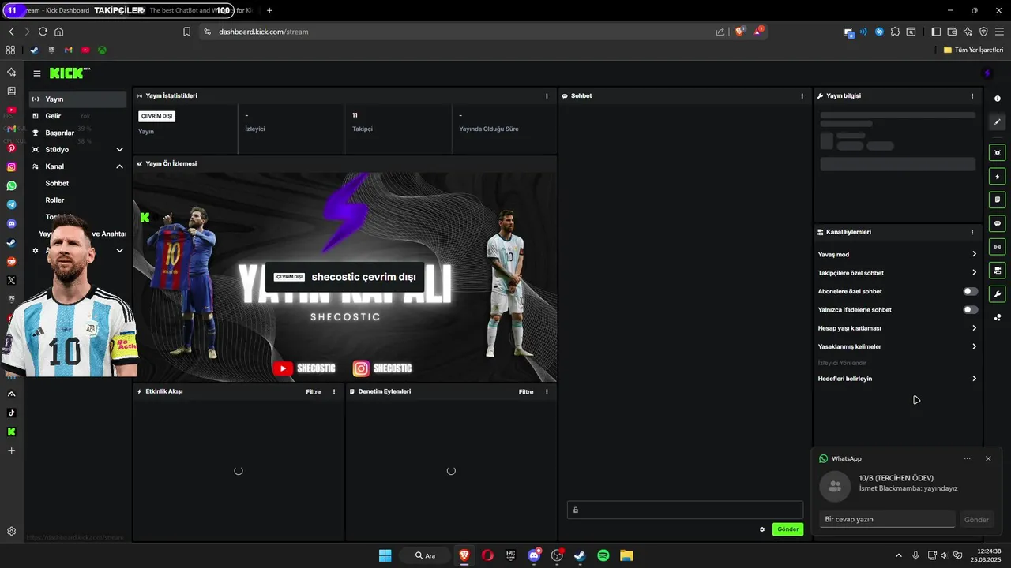Toggle the wrench stream info panel icon
Viewport: 1011px width, 568px height.
coord(998,294)
